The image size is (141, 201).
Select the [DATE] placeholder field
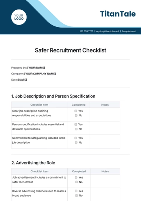pyautogui.click(x=23, y=80)
